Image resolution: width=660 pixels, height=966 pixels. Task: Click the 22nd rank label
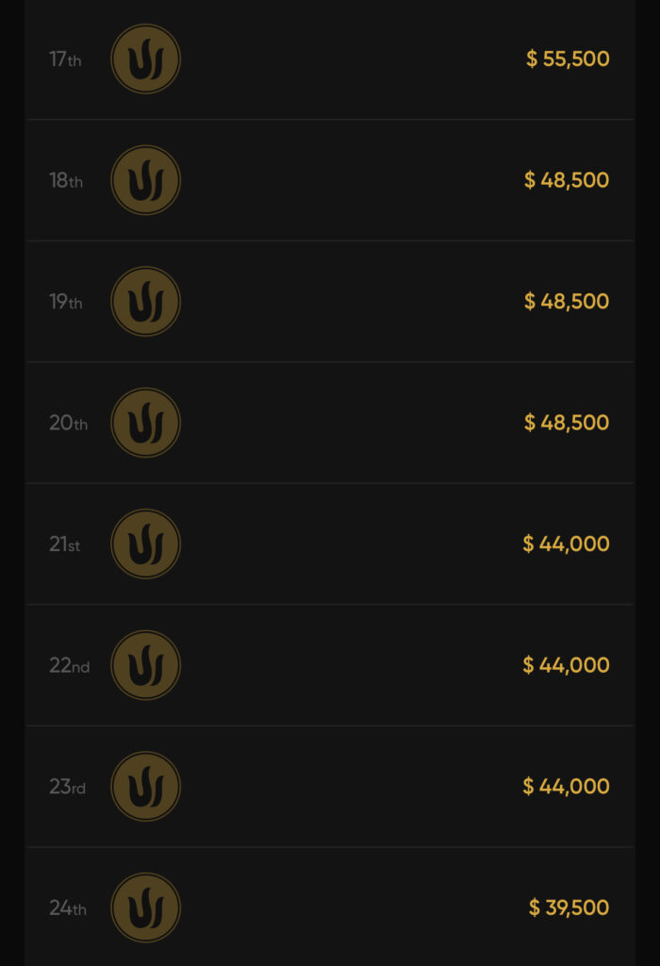69,666
